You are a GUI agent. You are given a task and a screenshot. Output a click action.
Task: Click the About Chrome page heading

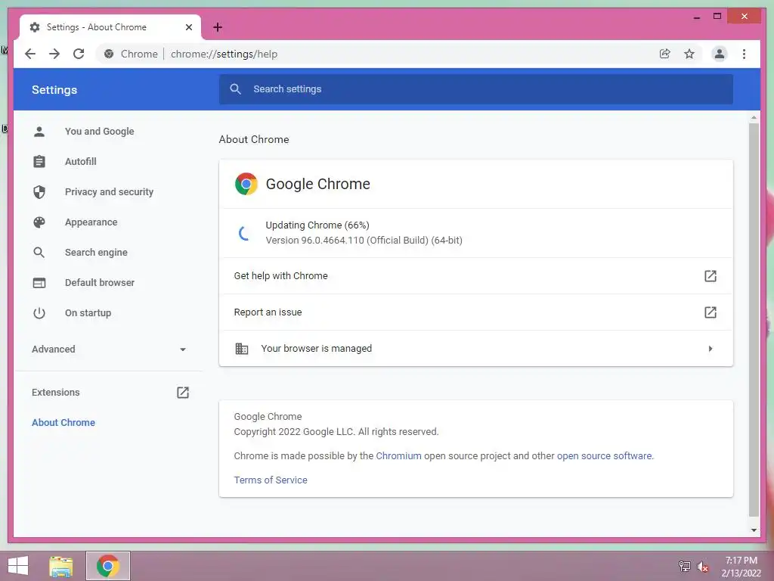pos(254,139)
